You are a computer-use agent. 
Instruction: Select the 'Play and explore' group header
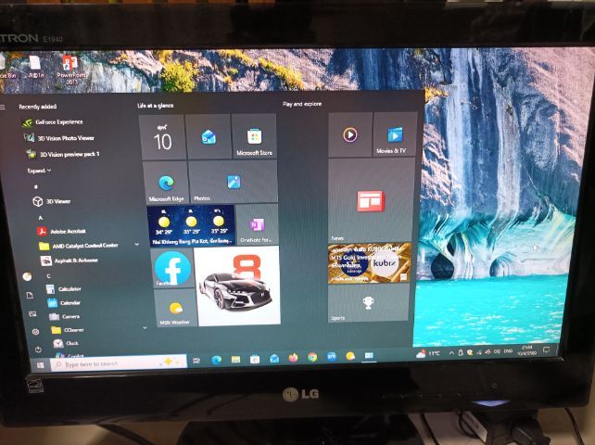click(302, 104)
